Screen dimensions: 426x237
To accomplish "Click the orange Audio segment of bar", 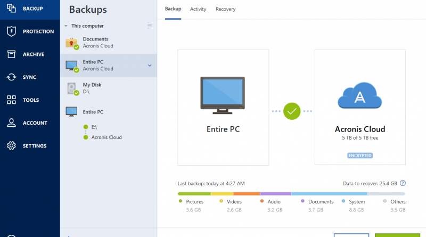I will coord(247,194).
